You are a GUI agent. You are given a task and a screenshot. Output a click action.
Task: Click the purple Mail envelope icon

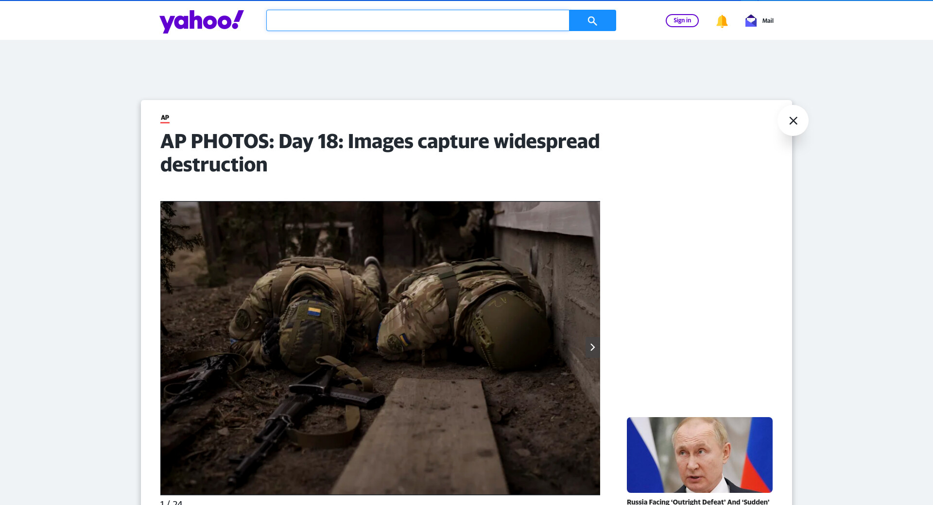pos(751,21)
